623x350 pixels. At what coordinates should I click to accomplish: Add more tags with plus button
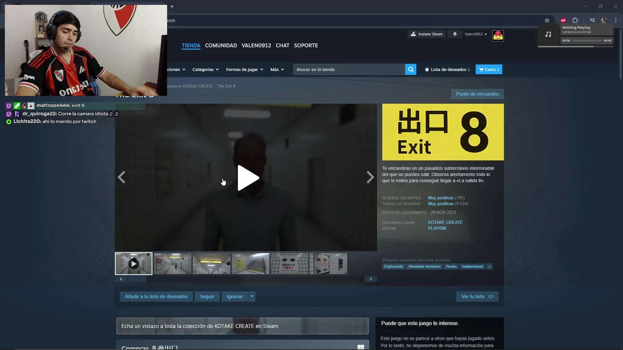coord(489,266)
